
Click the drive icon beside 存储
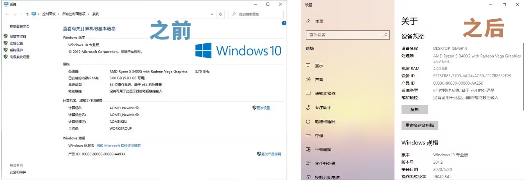click(x=308, y=135)
